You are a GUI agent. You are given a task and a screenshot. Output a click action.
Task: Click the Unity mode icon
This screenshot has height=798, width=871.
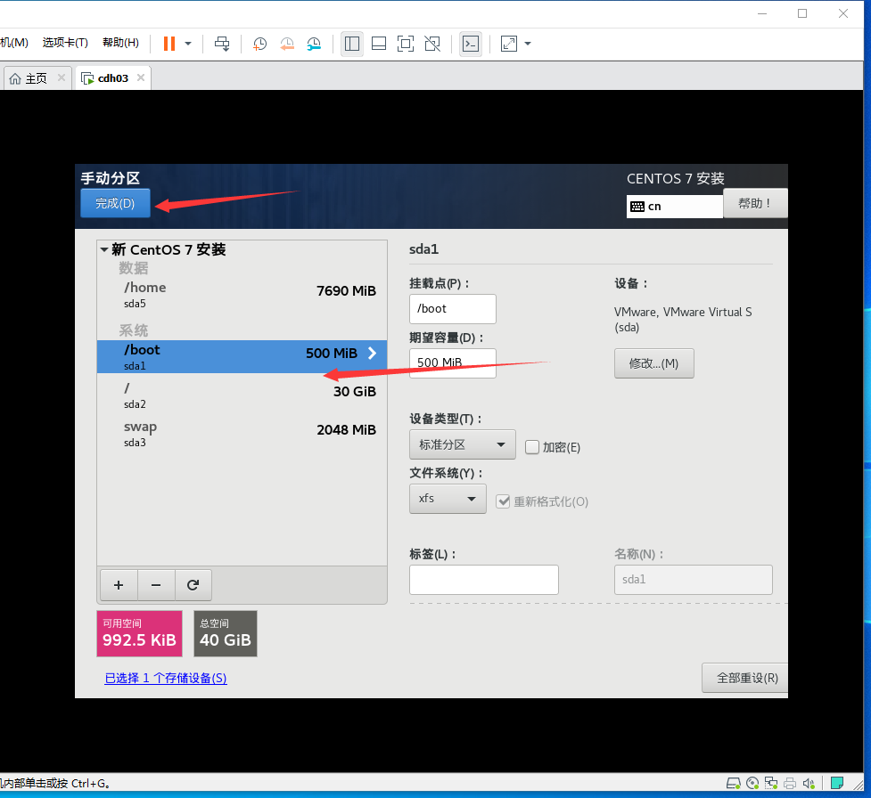pos(432,44)
